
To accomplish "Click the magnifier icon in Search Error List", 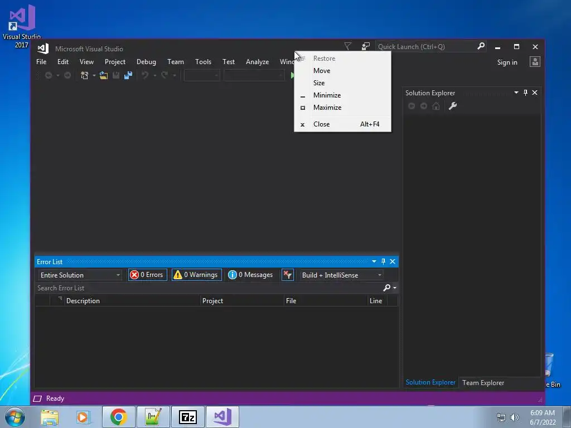I will coord(387,288).
